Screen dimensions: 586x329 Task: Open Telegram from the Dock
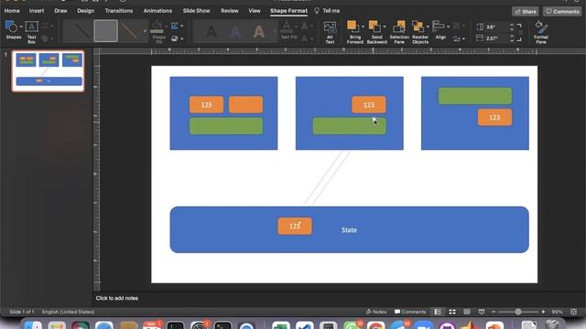[x=398, y=325]
